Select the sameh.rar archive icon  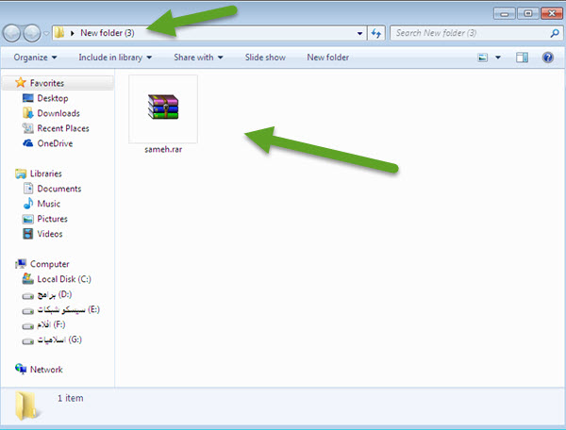click(163, 107)
